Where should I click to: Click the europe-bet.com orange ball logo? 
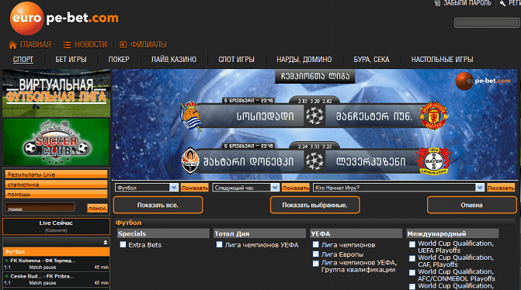pos(27,19)
